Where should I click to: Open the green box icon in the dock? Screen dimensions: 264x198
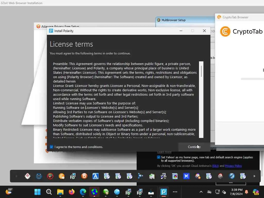(152, 176)
